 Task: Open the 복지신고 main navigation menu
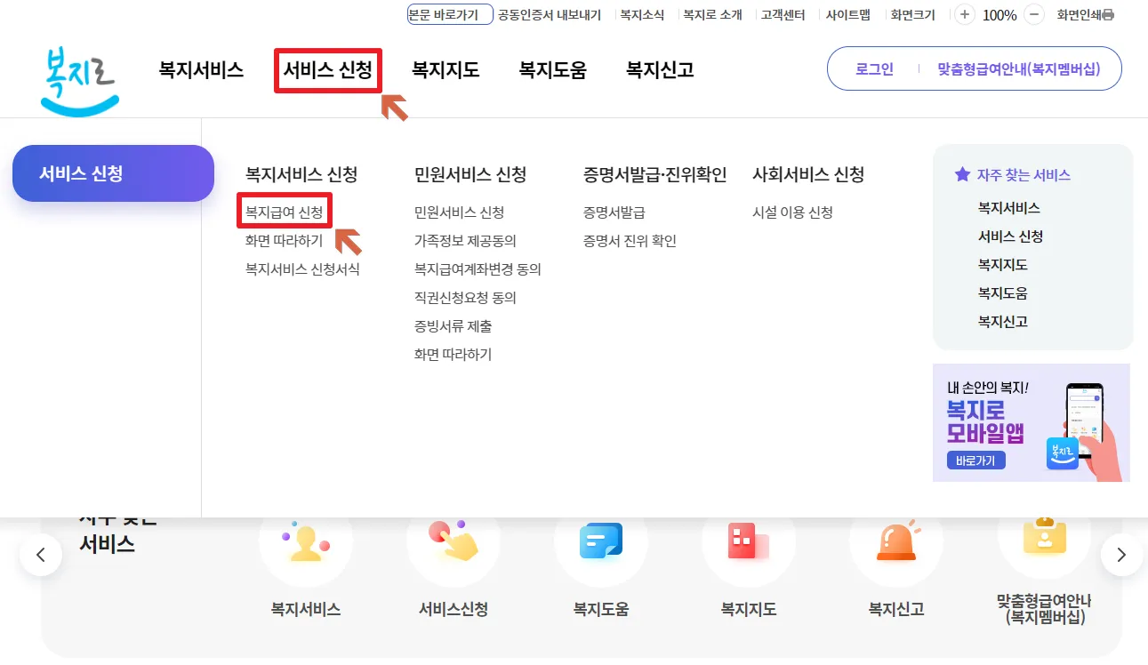click(x=658, y=70)
